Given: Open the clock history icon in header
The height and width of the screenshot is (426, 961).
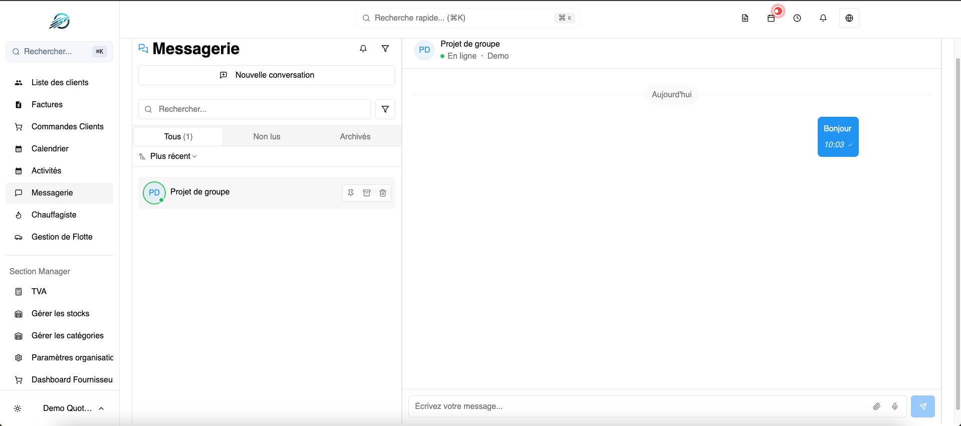Looking at the screenshot, I should [x=797, y=18].
